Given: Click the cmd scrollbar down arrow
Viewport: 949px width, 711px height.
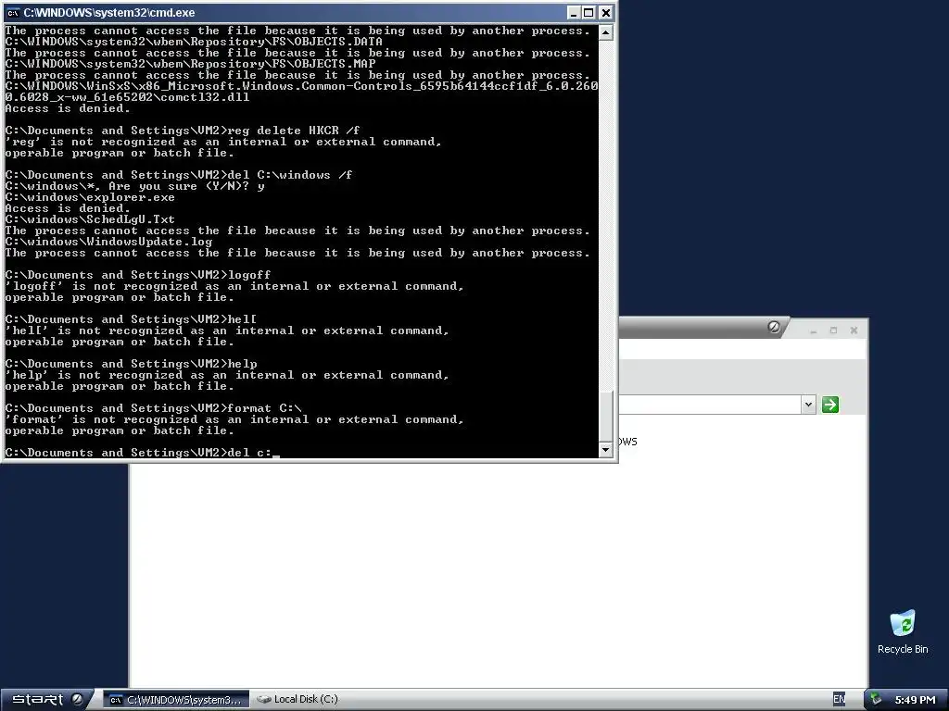Looking at the screenshot, I should 606,450.
